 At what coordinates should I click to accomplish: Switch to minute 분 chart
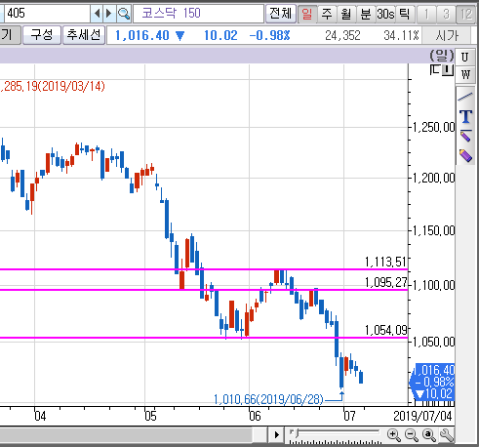[366, 14]
